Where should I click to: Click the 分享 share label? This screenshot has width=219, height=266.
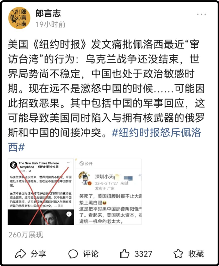pyautogui.click(x=38, y=254)
